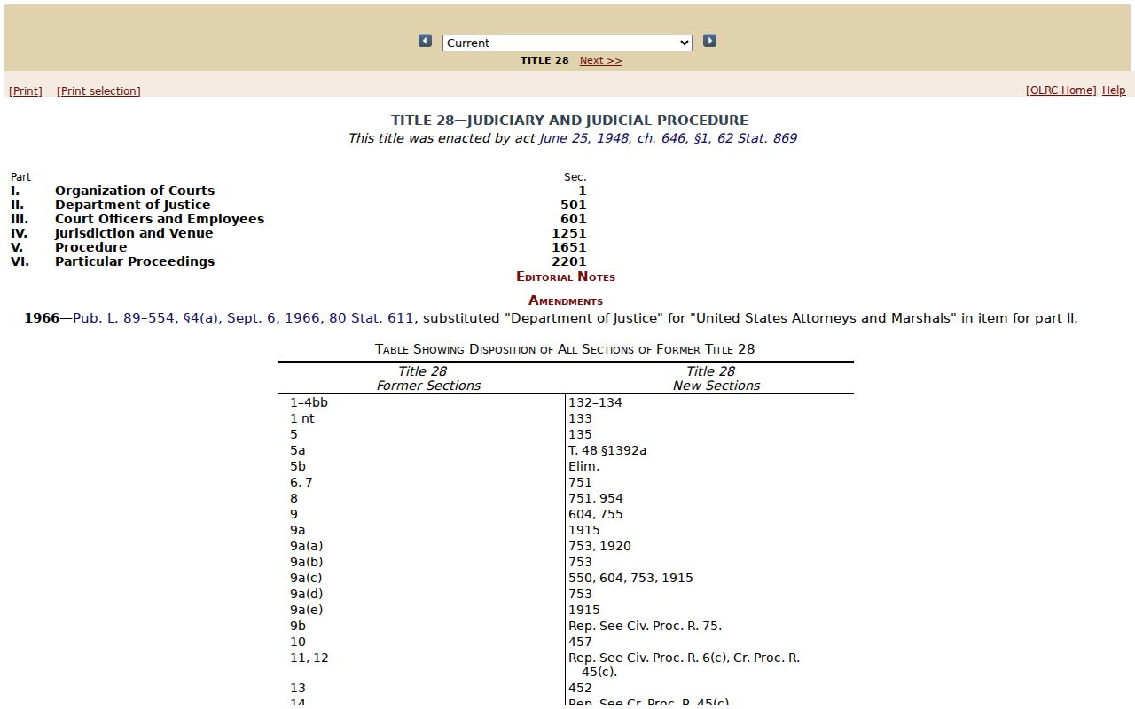Click former section cell 1 nt
This screenshot has height=709, width=1135.
point(301,418)
